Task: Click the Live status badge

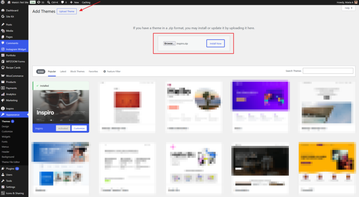Action: (33, 2)
